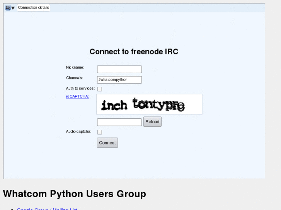Click the 'Audio captcha:' label
The image size is (281, 210).
(x=78, y=131)
